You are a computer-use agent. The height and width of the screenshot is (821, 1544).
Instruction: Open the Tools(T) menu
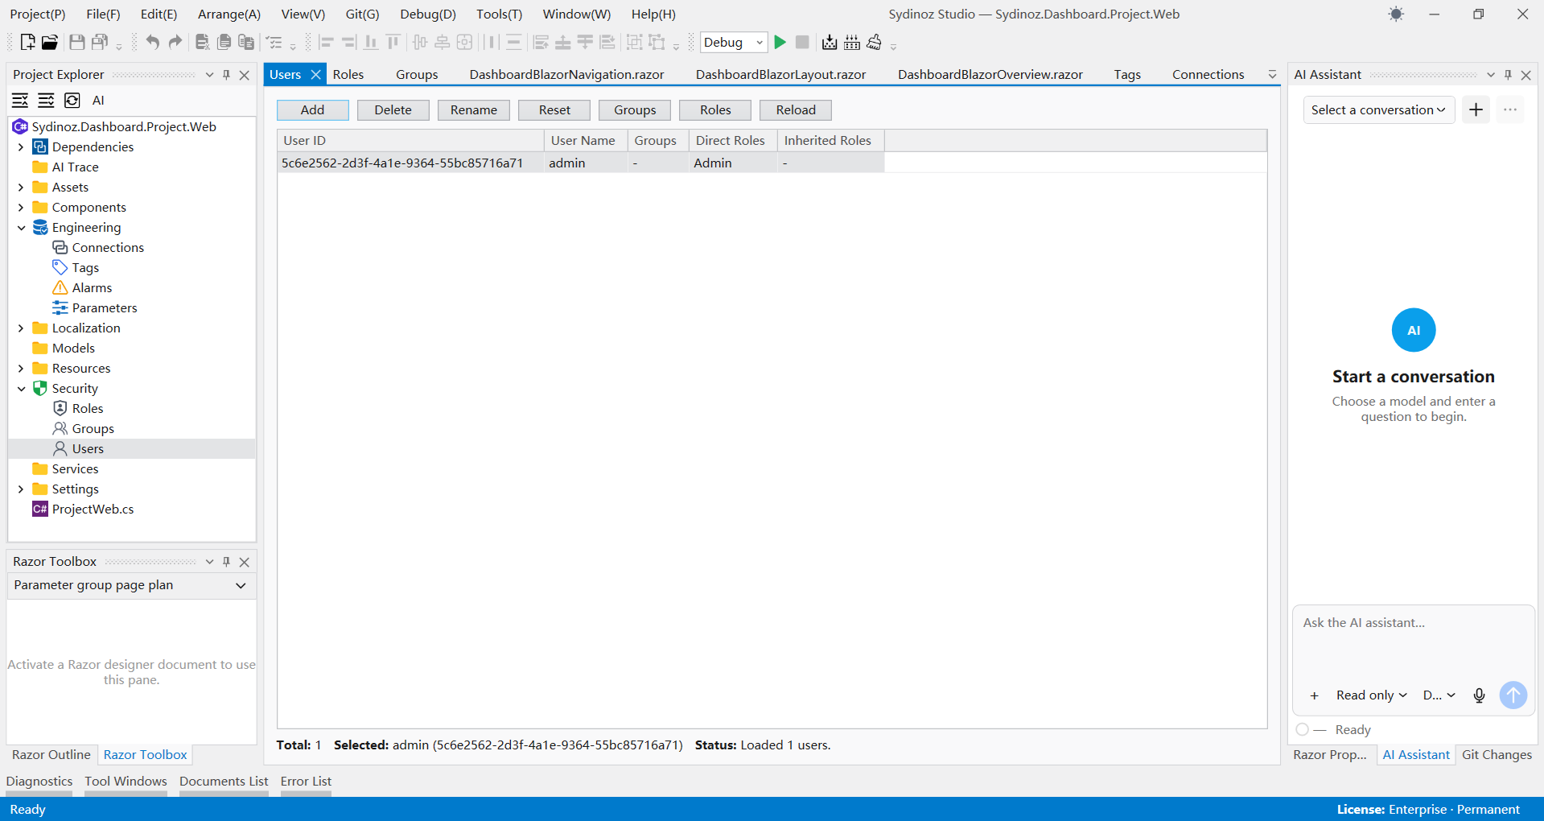pyautogui.click(x=499, y=14)
